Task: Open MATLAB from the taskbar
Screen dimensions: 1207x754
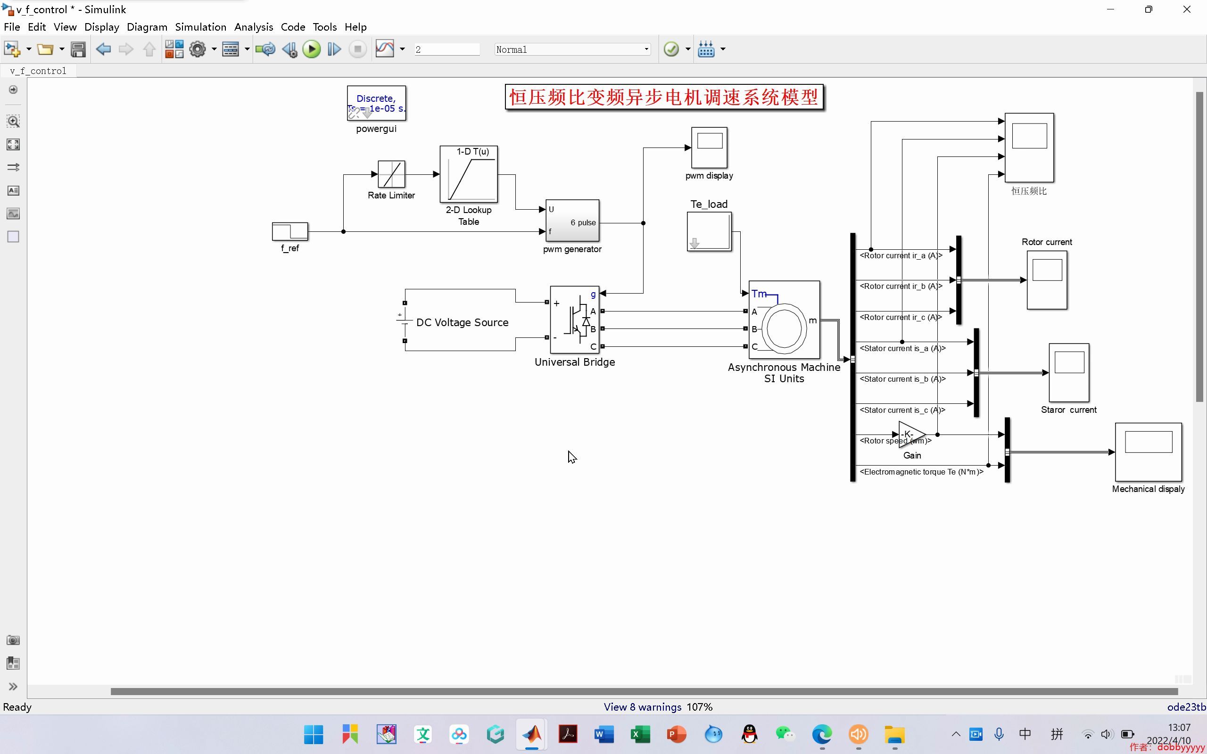Action: pos(531,734)
